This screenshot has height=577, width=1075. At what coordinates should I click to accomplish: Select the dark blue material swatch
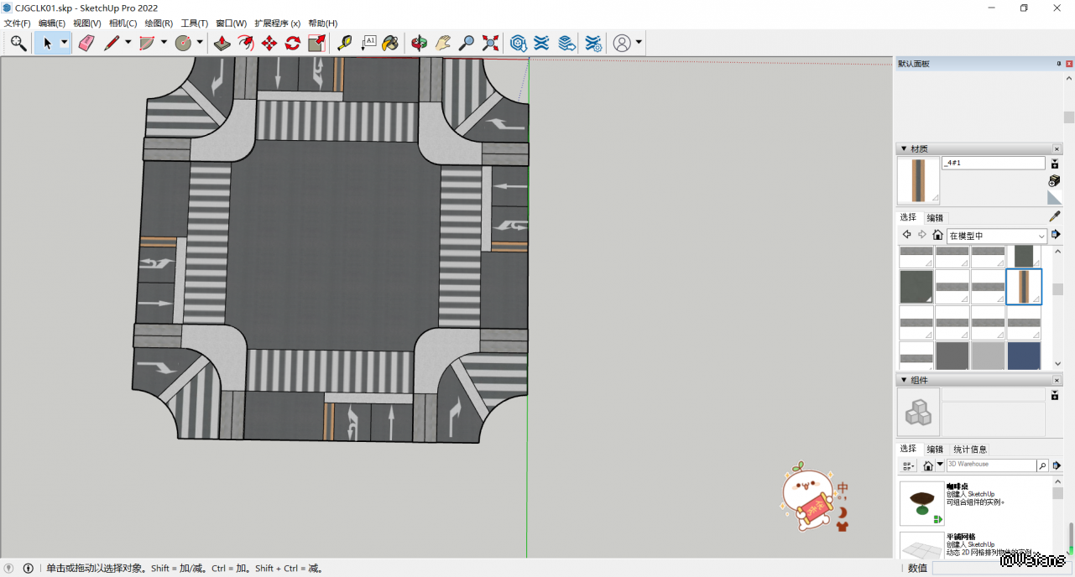pos(1024,356)
